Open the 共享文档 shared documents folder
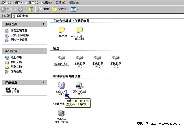The image size is (184, 126). point(62,30)
